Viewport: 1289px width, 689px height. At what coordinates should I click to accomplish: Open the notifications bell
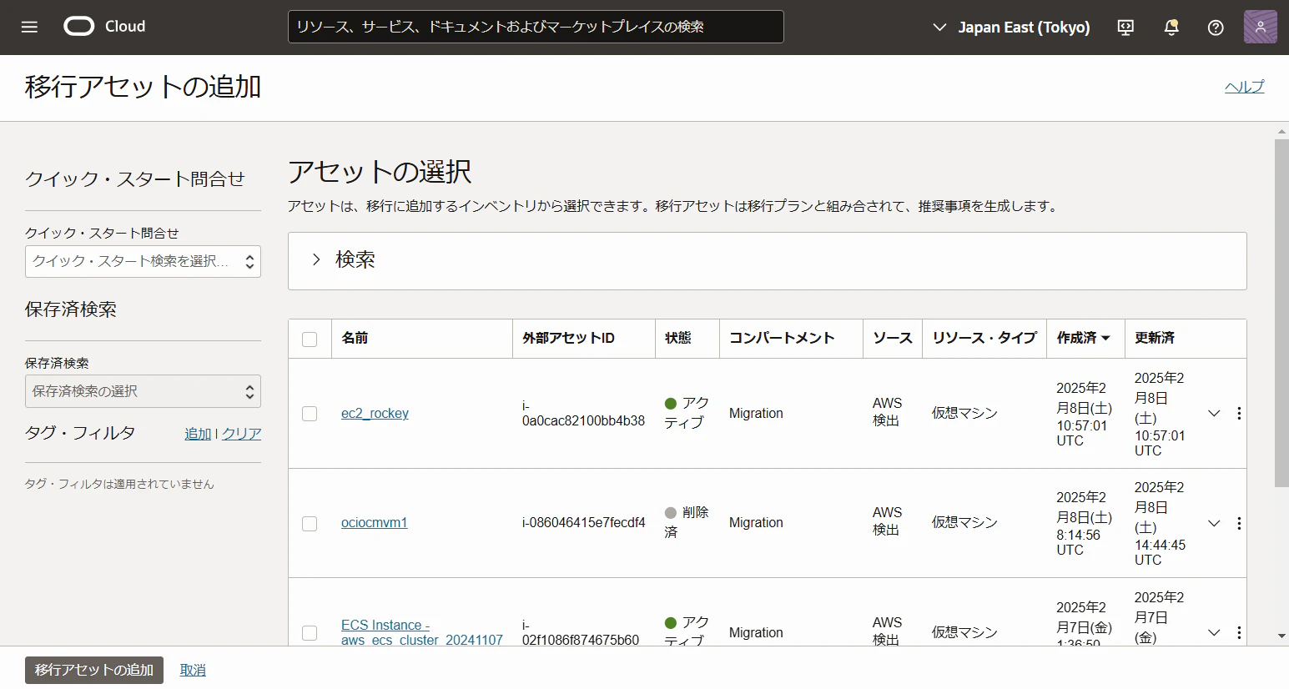[x=1171, y=28]
